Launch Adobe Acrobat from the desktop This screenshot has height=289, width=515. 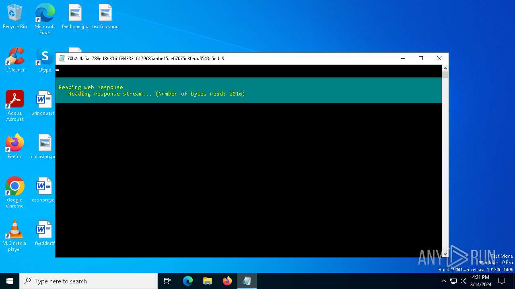[x=15, y=106]
